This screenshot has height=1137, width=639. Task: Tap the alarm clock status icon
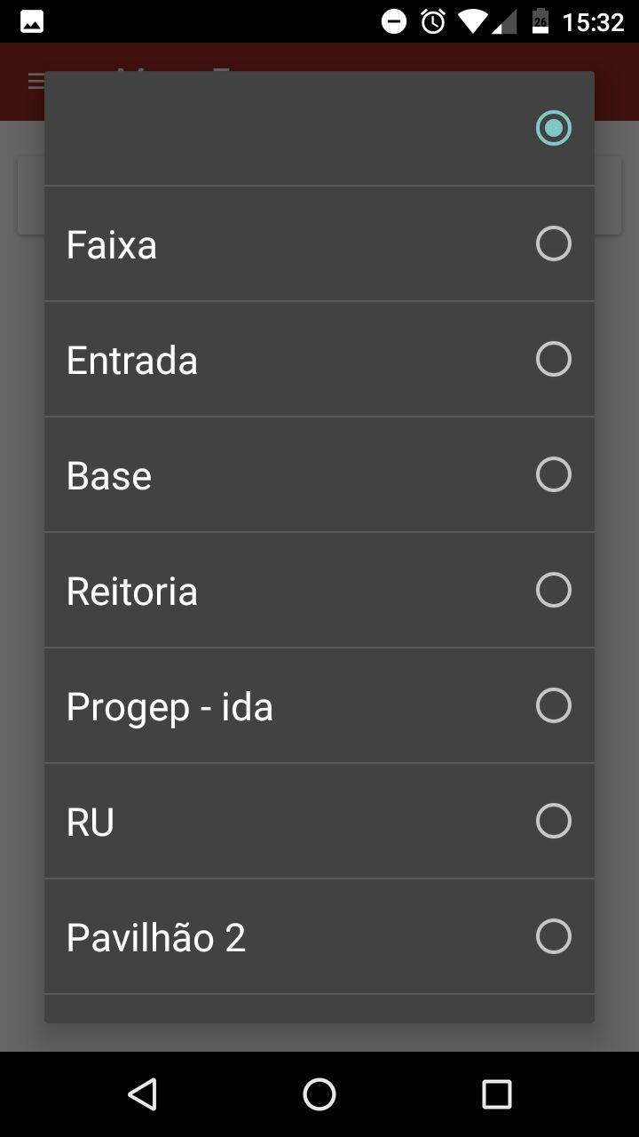point(433,21)
